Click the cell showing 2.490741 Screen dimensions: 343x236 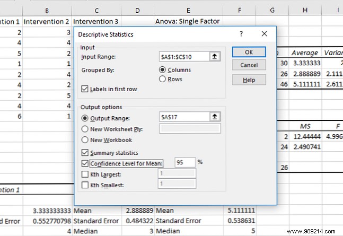click(305, 147)
